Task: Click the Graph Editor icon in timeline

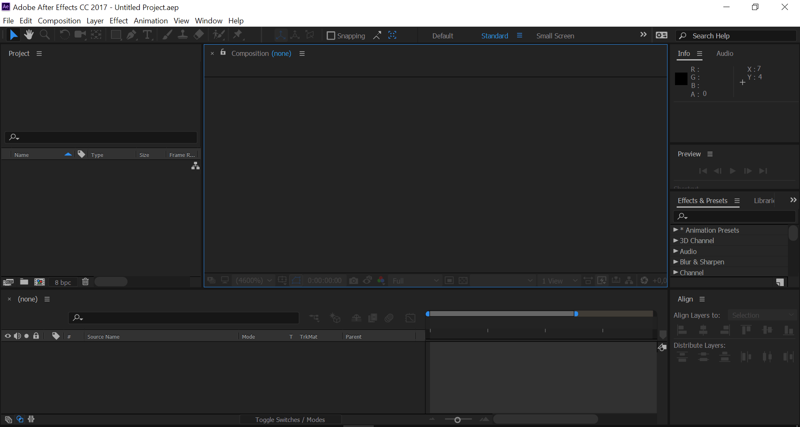Action: (x=410, y=318)
